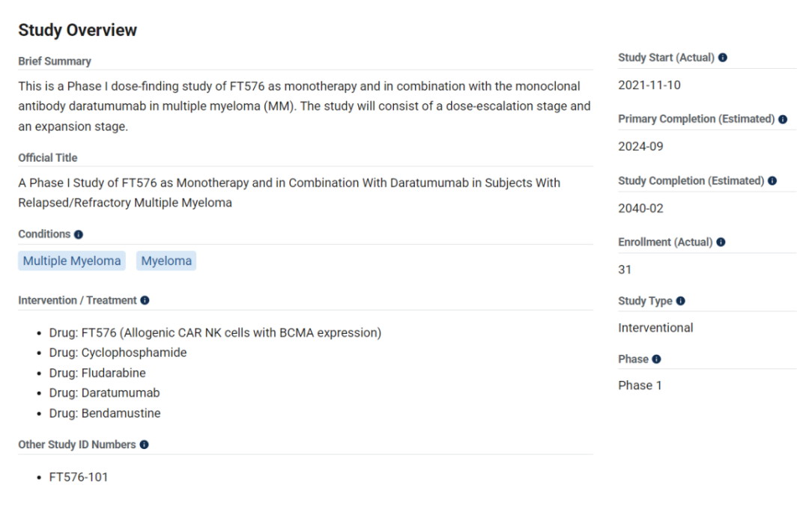
Task: Click the Daratumumab drug entry
Action: (104, 393)
